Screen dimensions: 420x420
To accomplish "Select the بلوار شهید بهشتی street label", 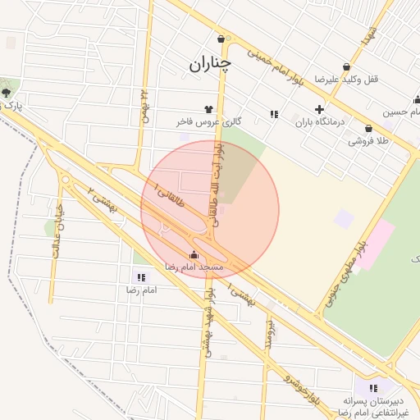I will tap(210, 322).
